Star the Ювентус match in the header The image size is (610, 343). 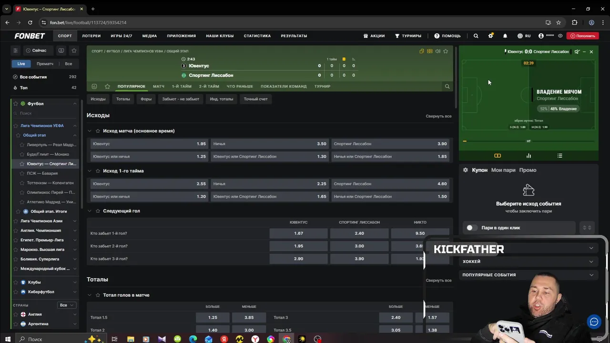click(446, 51)
